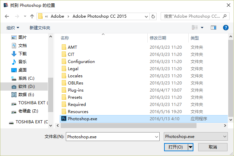
Task: Click the Locales folder icon
Action: tap(64, 76)
